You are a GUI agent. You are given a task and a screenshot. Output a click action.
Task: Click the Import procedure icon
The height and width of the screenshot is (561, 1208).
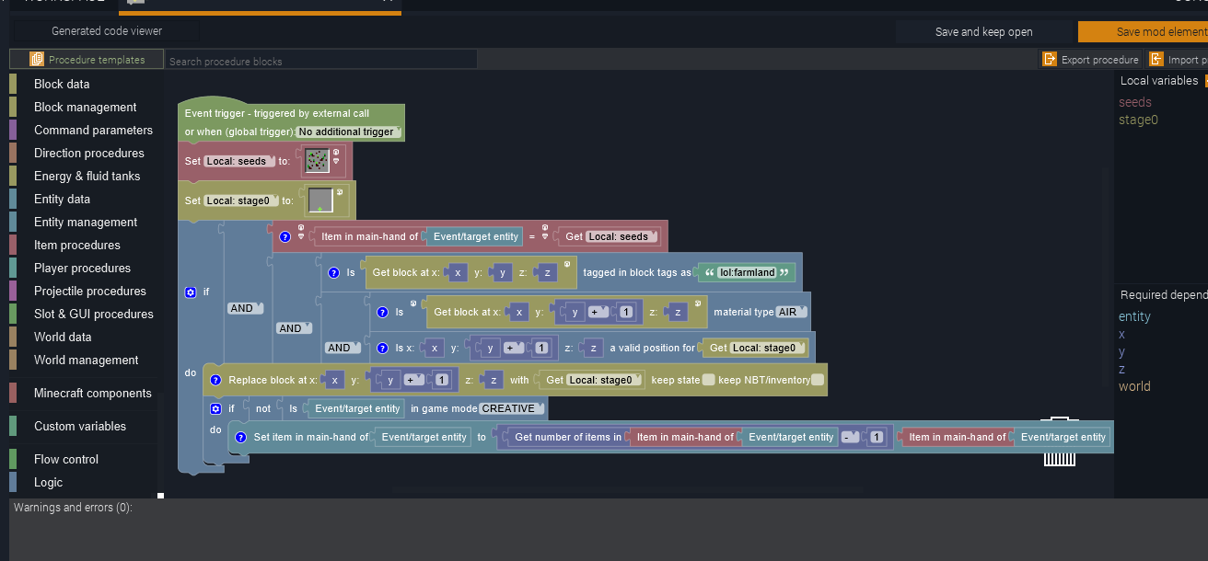pyautogui.click(x=1156, y=59)
